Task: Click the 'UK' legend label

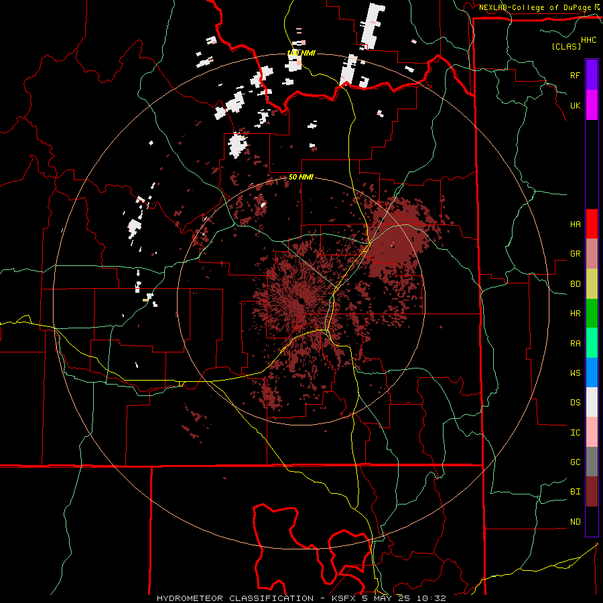Action: coord(575,105)
